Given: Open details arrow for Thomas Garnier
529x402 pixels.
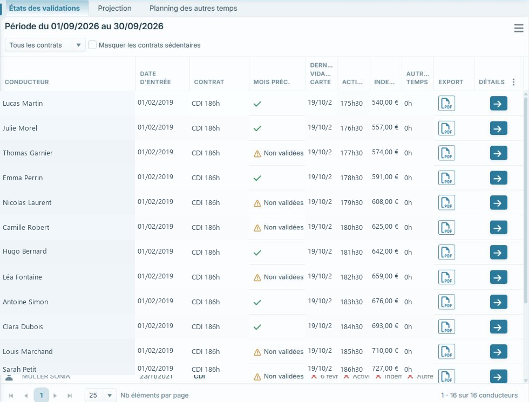Looking at the screenshot, I should [x=498, y=153].
